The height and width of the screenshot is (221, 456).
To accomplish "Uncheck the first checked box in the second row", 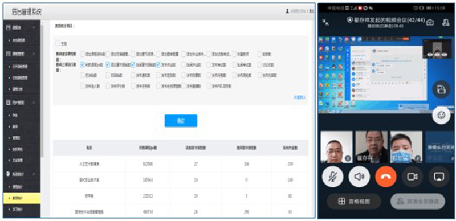I will [83, 64].
